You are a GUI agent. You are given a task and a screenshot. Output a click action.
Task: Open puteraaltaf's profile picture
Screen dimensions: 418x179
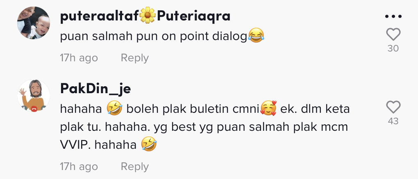point(34,23)
